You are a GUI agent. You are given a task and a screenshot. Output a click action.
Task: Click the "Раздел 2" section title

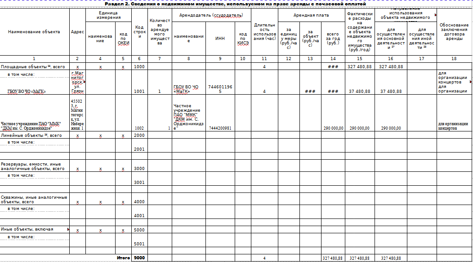(x=236, y=4)
